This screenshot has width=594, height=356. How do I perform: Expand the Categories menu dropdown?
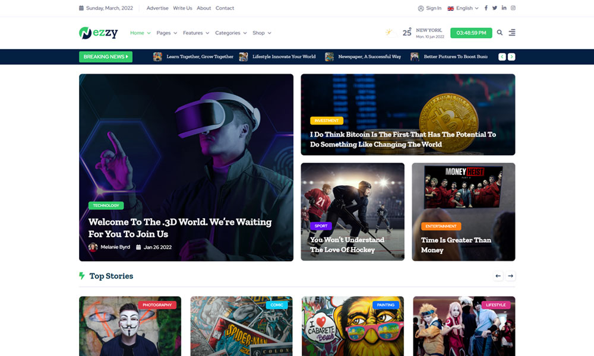tap(230, 33)
